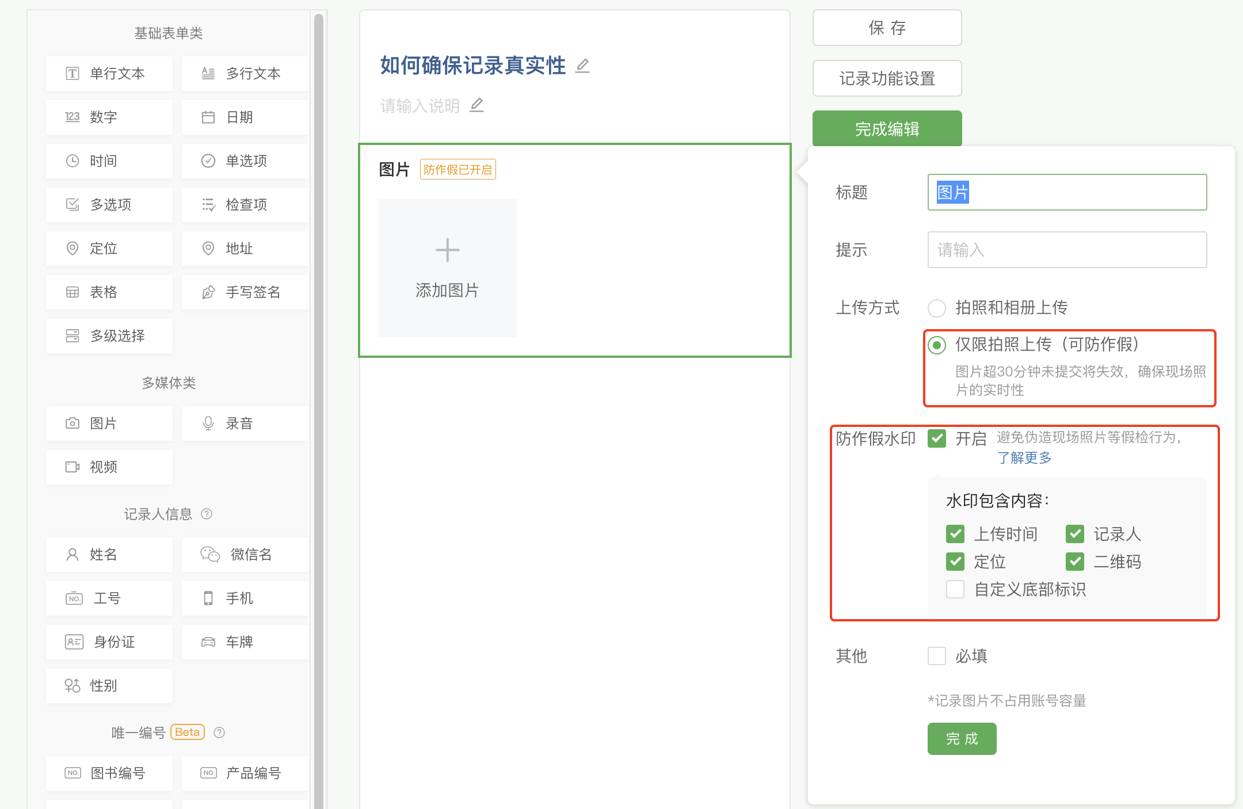Screen dimensions: 1243x809
Task: Insert the 定位 location field
Action: click(109, 249)
